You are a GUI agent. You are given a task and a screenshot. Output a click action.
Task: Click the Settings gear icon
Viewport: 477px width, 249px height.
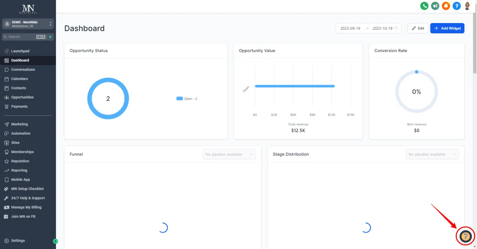(x=7, y=241)
